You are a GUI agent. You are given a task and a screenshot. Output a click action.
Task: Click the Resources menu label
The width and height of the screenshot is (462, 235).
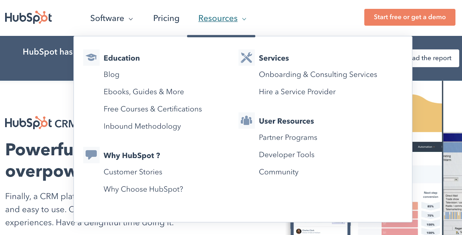[218, 18]
